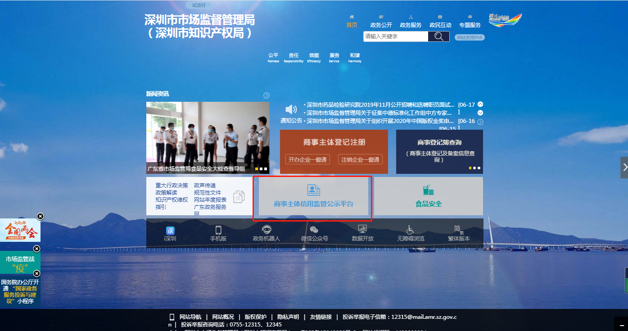The image size is (628, 331).
Task: Open footer 友情链接 link
Action: [x=321, y=317]
